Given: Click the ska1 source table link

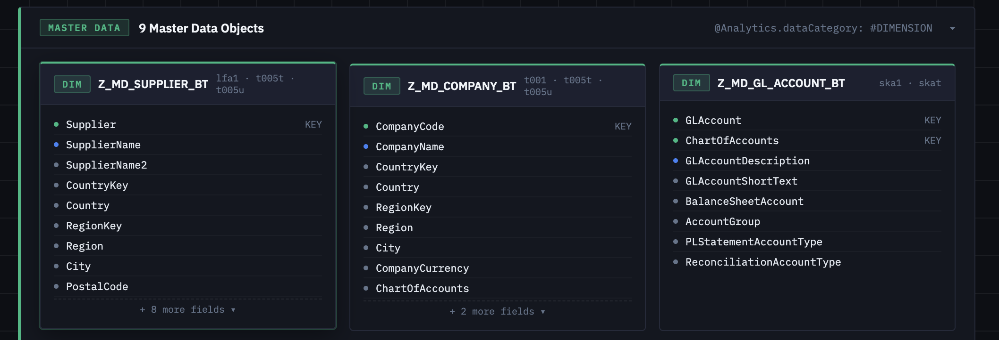Looking at the screenshot, I should pos(889,83).
